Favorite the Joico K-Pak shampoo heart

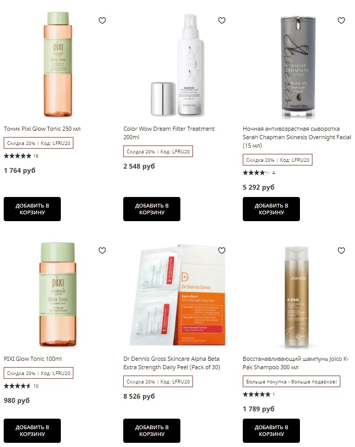pyautogui.click(x=341, y=251)
